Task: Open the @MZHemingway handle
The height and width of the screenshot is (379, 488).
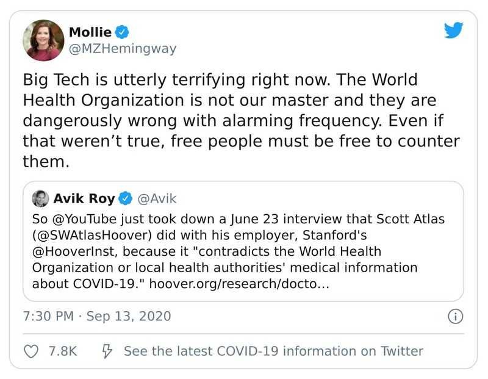Action: 123,49
